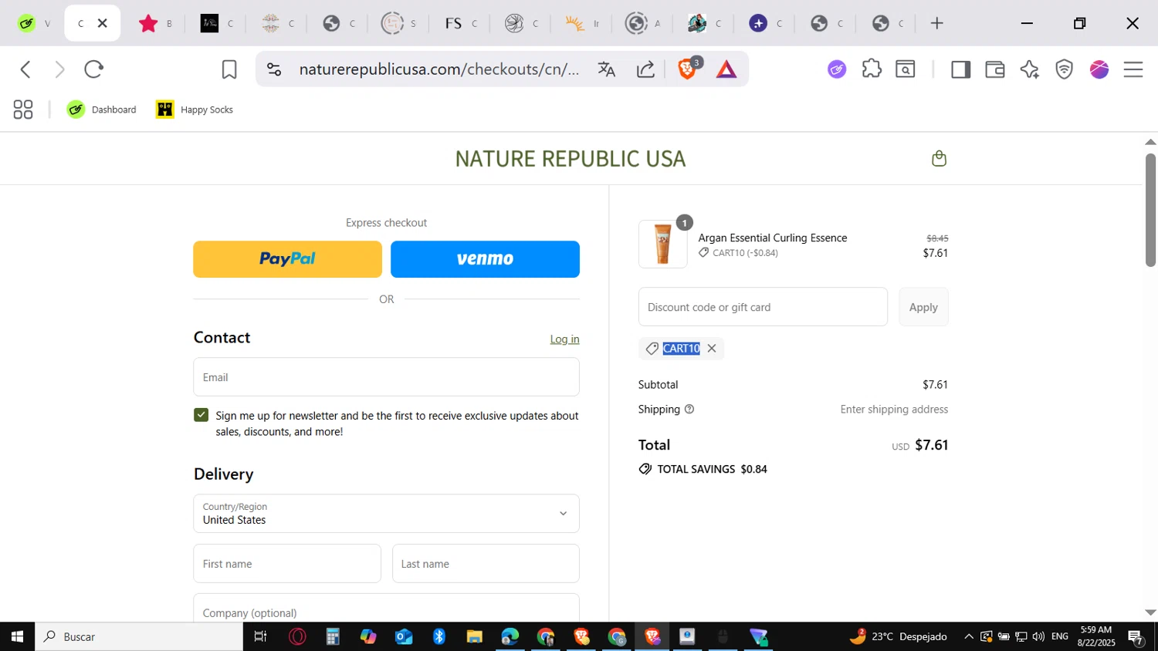Click the Argan Essential Curling Essence thumbnail
Viewport: 1158px width, 651px height.
tap(662, 245)
